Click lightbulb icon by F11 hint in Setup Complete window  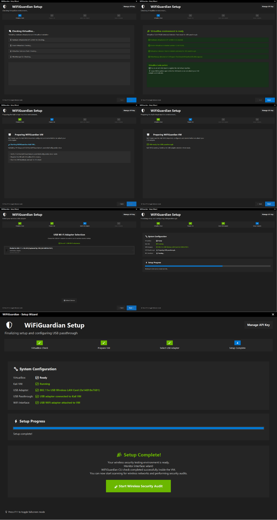tap(6, 512)
